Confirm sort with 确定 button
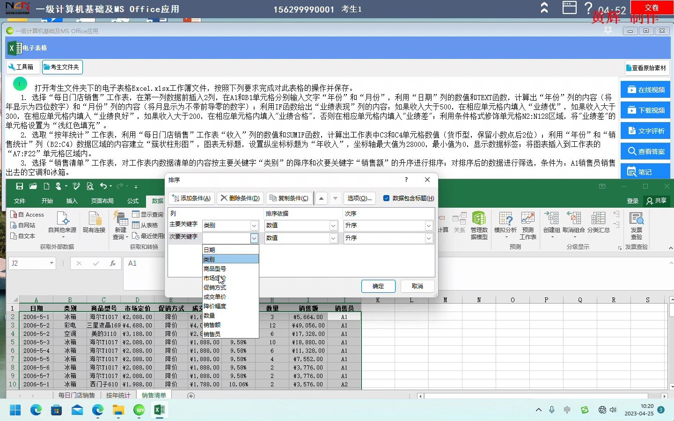Screen dimensions: 674x421 (x=378, y=286)
